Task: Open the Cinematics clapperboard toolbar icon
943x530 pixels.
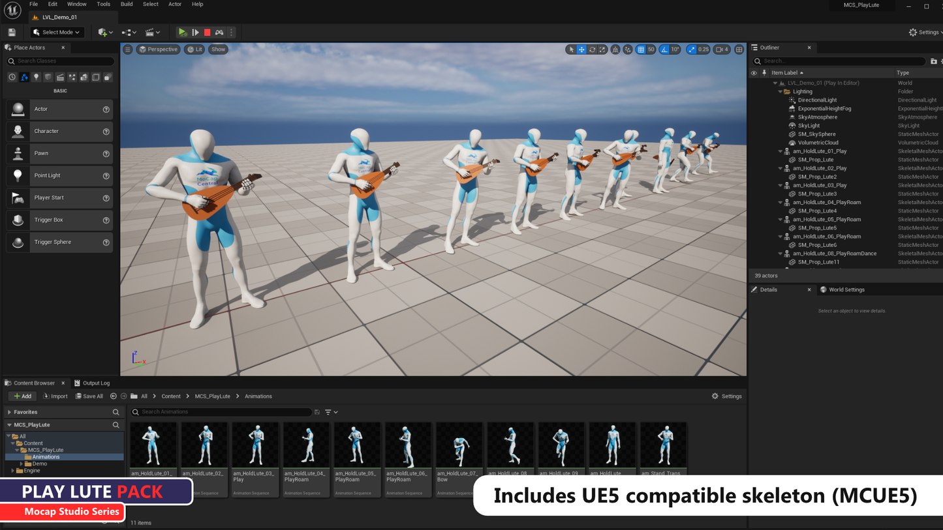Action: (150, 33)
